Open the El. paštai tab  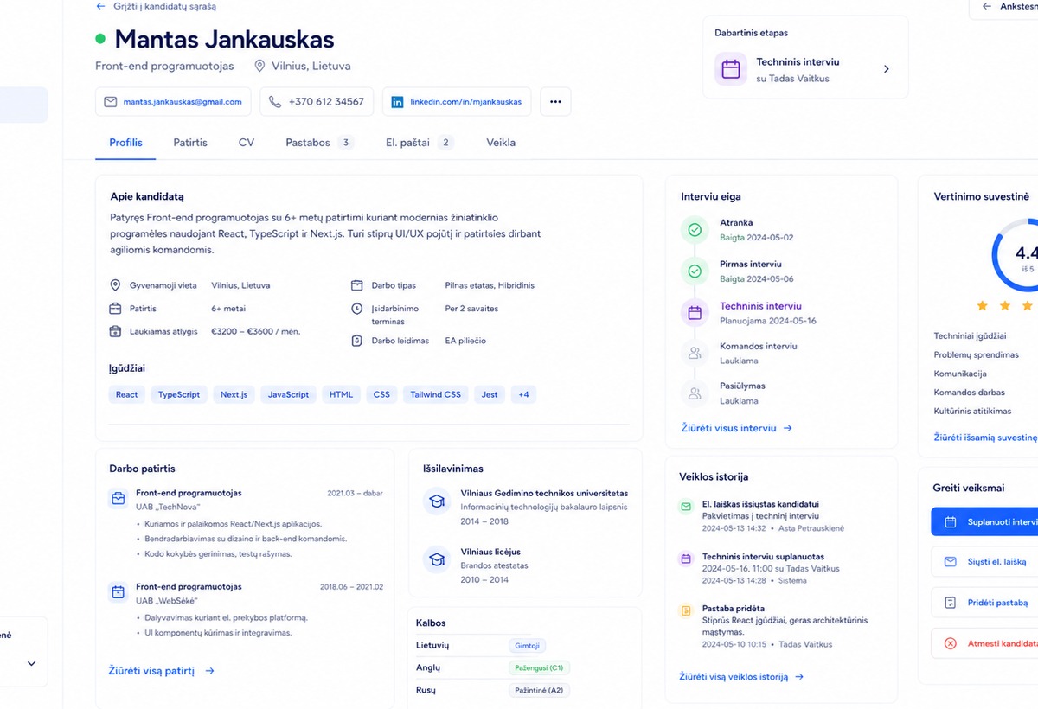click(420, 143)
